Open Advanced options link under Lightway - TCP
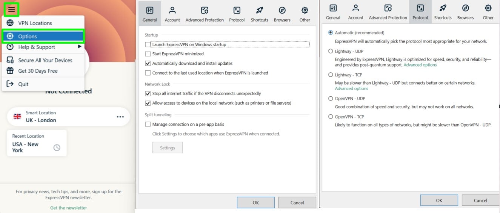This screenshot has width=500, height=213. [351, 88]
